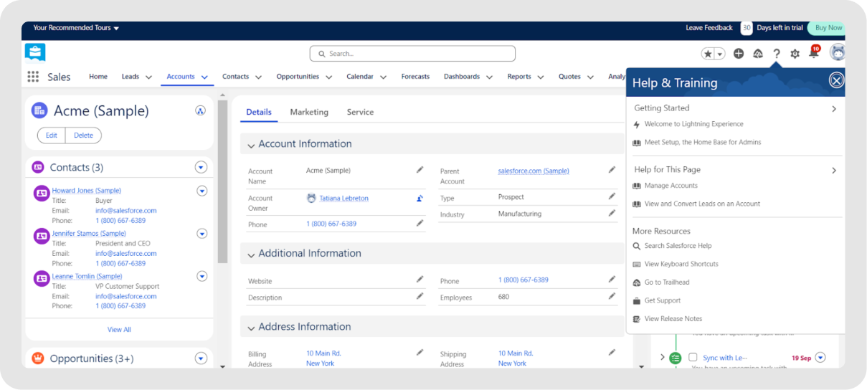Click in the global Search field

[x=412, y=54]
